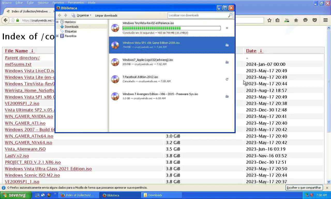Select Etiquetas in Biblioteca sidebar
The width and height of the screenshot is (331, 199).
point(71,31)
